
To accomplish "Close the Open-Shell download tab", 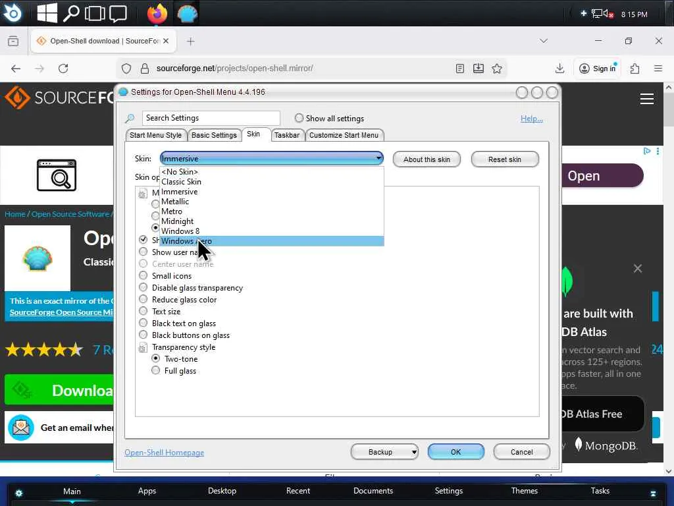I will tap(166, 41).
